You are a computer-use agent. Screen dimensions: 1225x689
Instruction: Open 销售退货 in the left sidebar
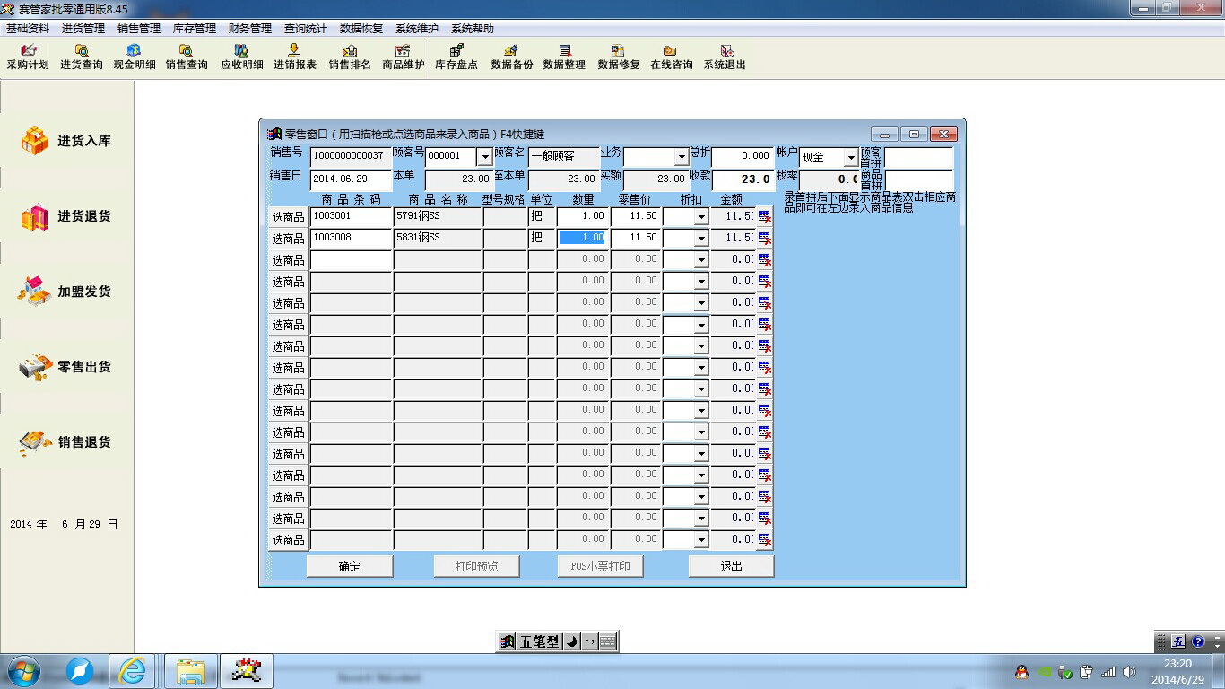pos(65,442)
